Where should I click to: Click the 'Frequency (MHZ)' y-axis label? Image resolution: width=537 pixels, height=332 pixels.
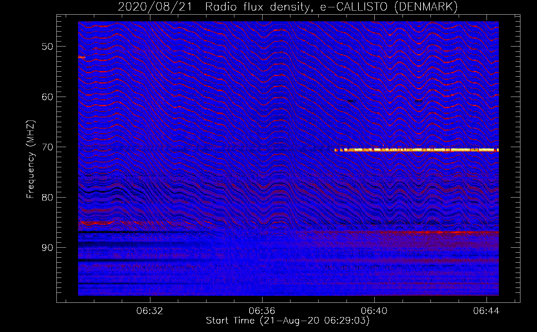pos(31,159)
